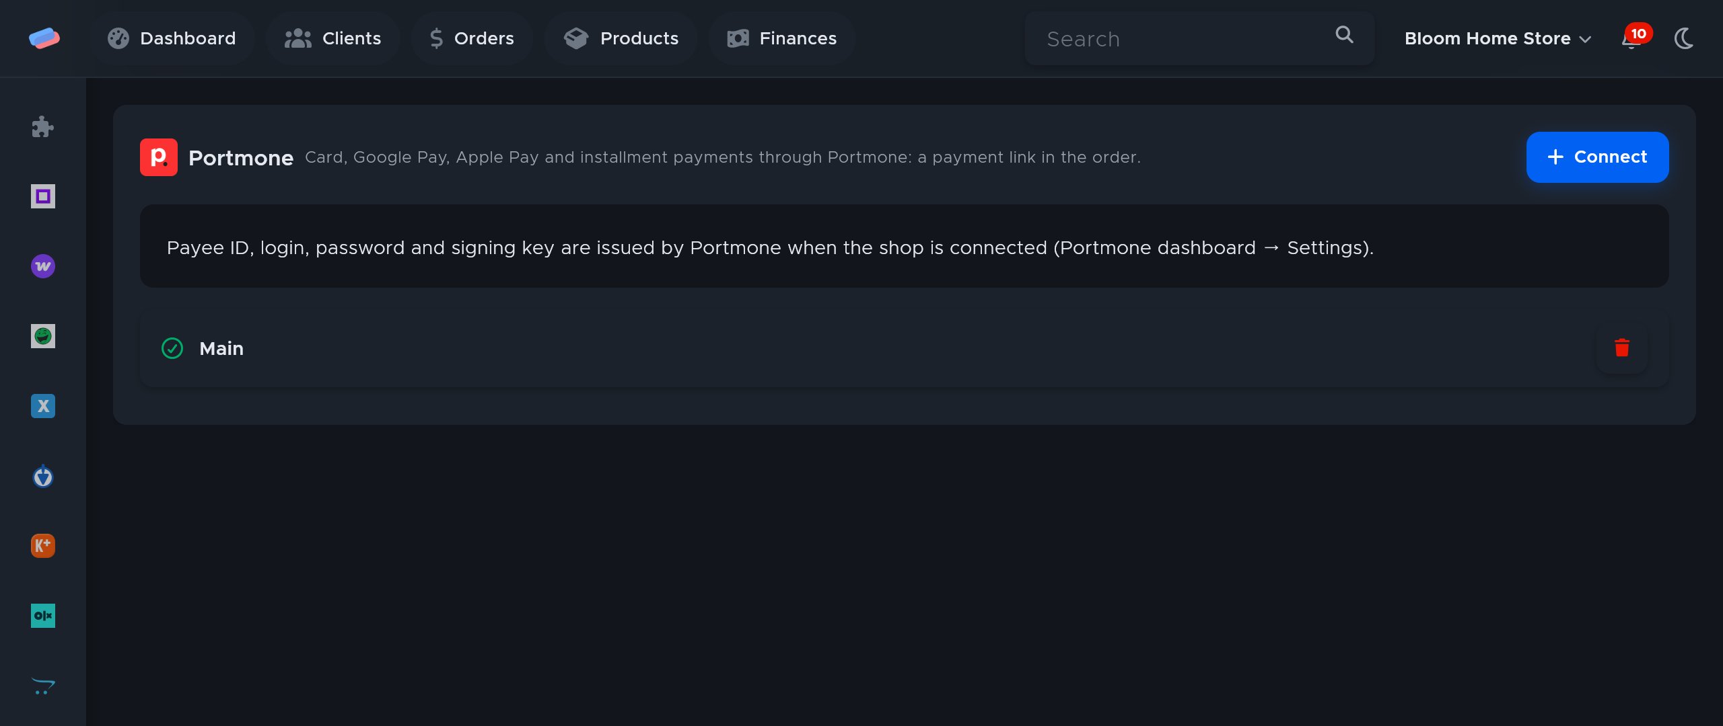Viewport: 1723px width, 726px height.
Task: Open the Clients section
Action: [x=332, y=38]
